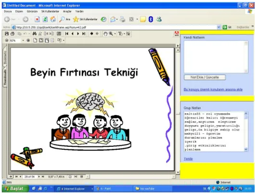Open the tez sayfalar taskbar folder
This screenshot has width=255, height=193.
(x=153, y=189)
